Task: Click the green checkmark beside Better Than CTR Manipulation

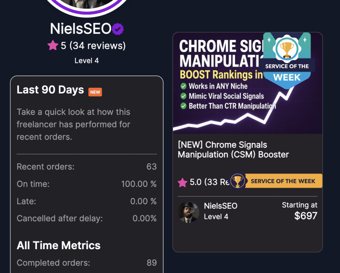Action: [x=183, y=106]
